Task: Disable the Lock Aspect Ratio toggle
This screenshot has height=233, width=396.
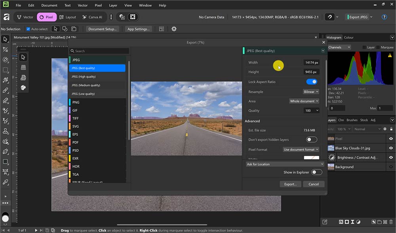Action: click(x=311, y=82)
